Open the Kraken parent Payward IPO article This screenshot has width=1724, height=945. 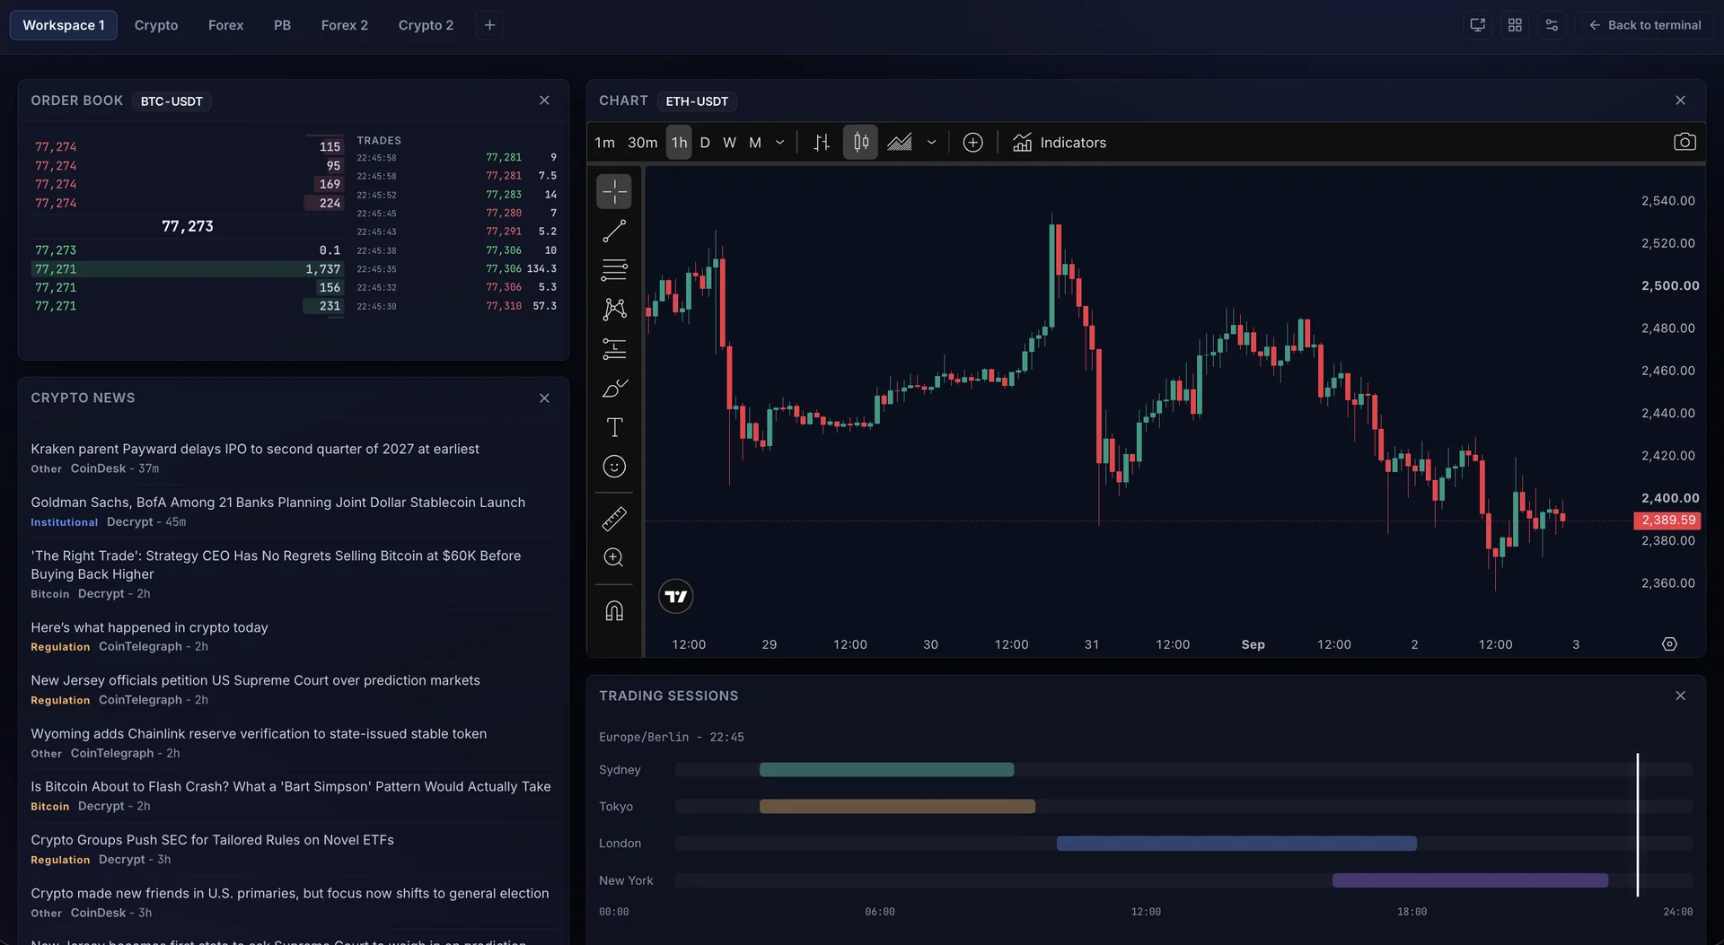pos(255,450)
